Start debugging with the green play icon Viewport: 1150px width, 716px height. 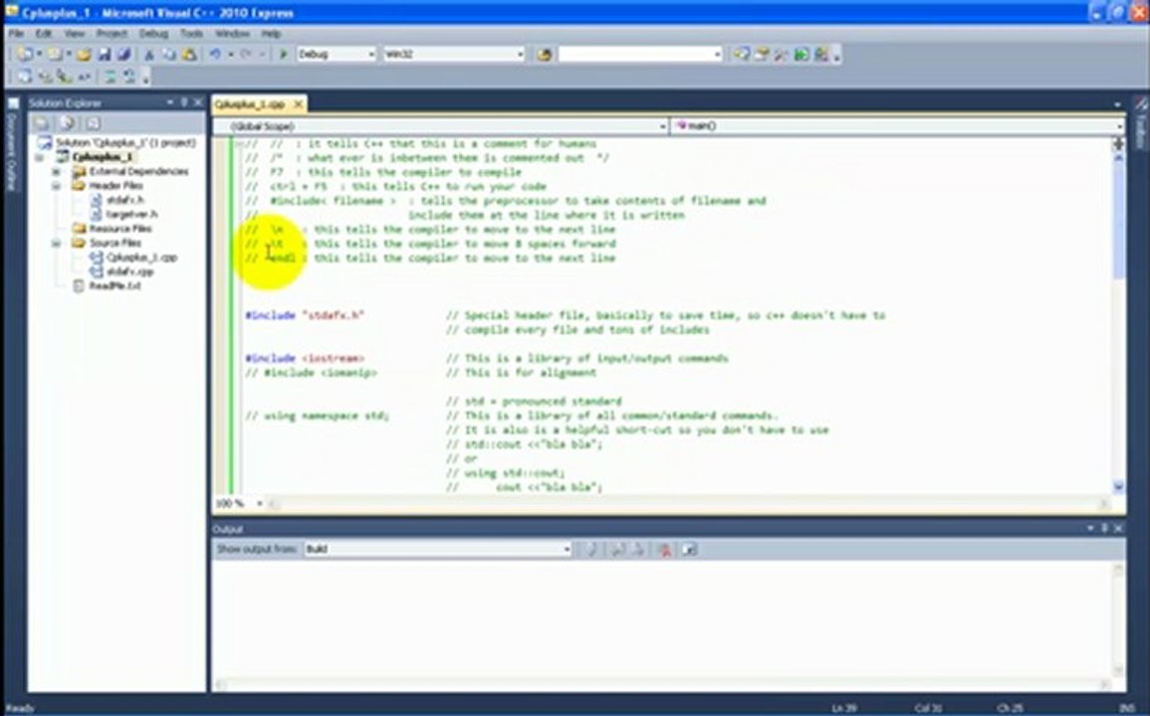coord(283,55)
